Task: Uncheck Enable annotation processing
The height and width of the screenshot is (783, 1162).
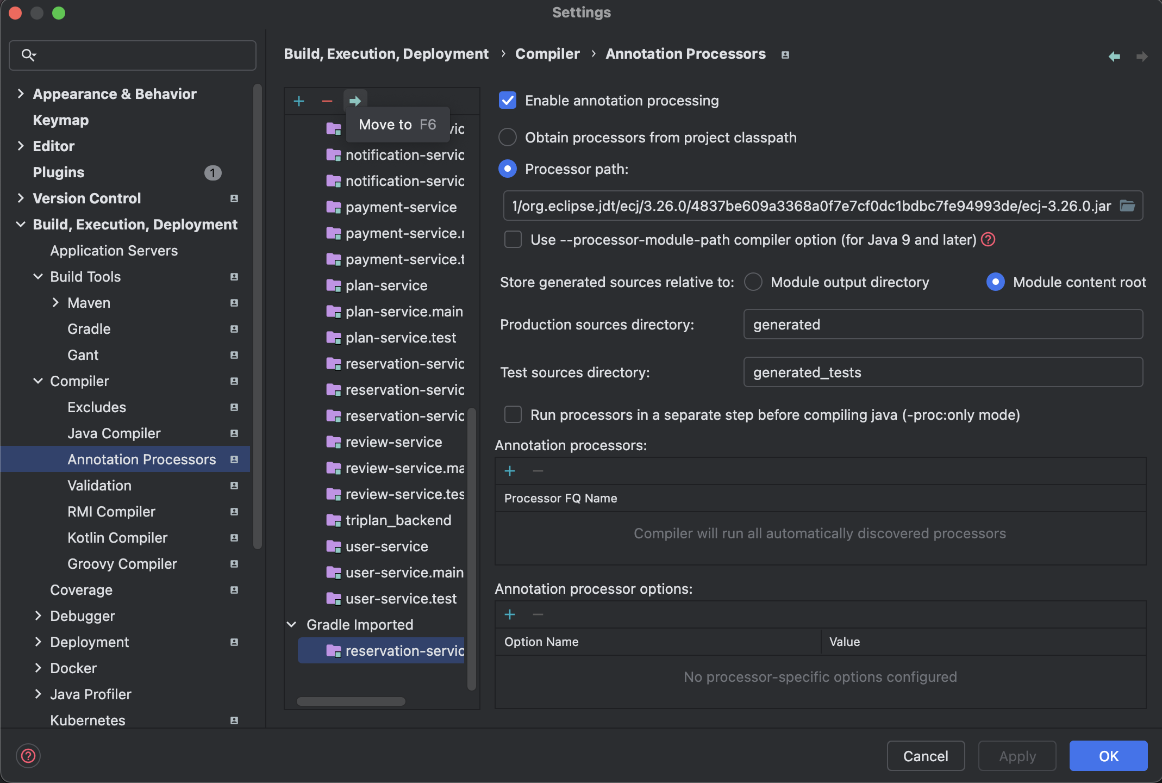Action: (508, 101)
